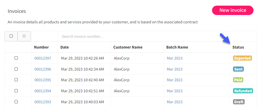Click the Customer Name column header
The height and width of the screenshot is (107, 260).
click(128, 47)
